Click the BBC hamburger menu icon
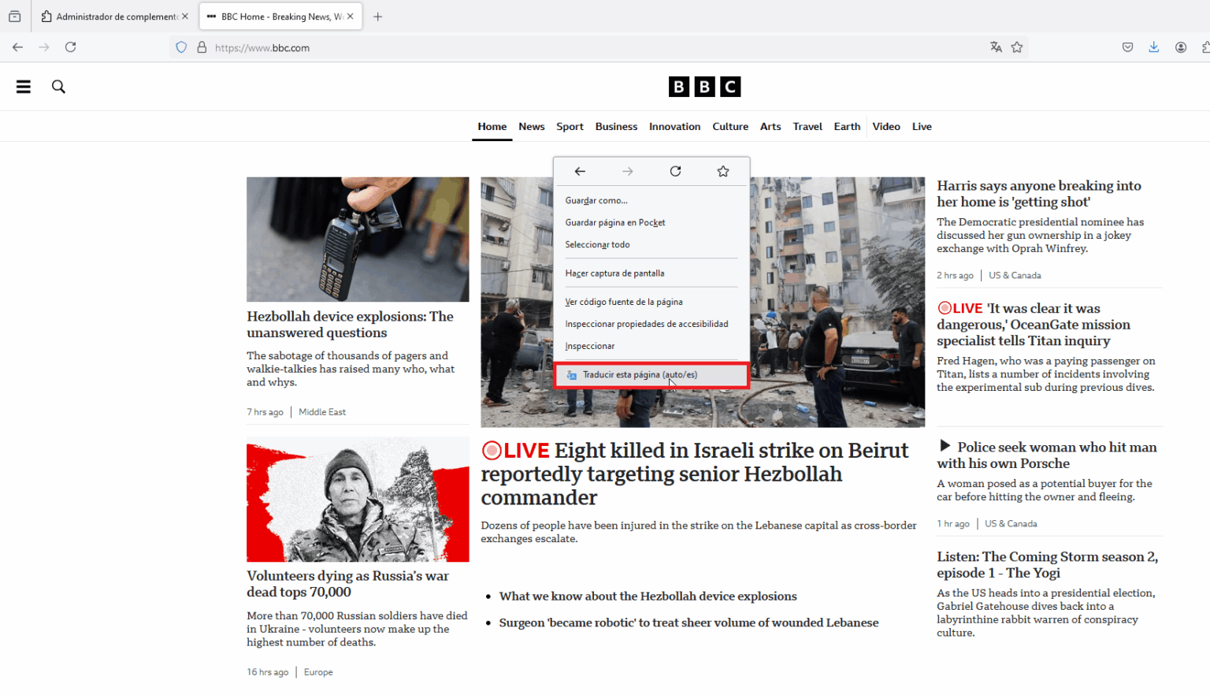The image size is (1210, 695). [x=24, y=87]
